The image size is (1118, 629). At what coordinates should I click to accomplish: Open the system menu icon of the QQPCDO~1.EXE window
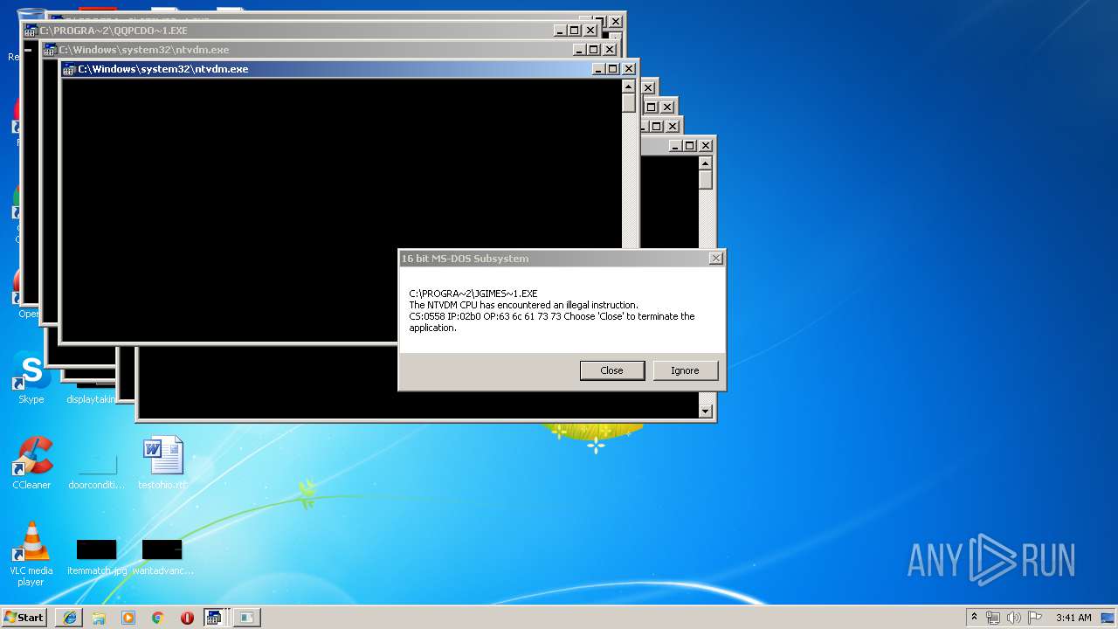[31, 31]
